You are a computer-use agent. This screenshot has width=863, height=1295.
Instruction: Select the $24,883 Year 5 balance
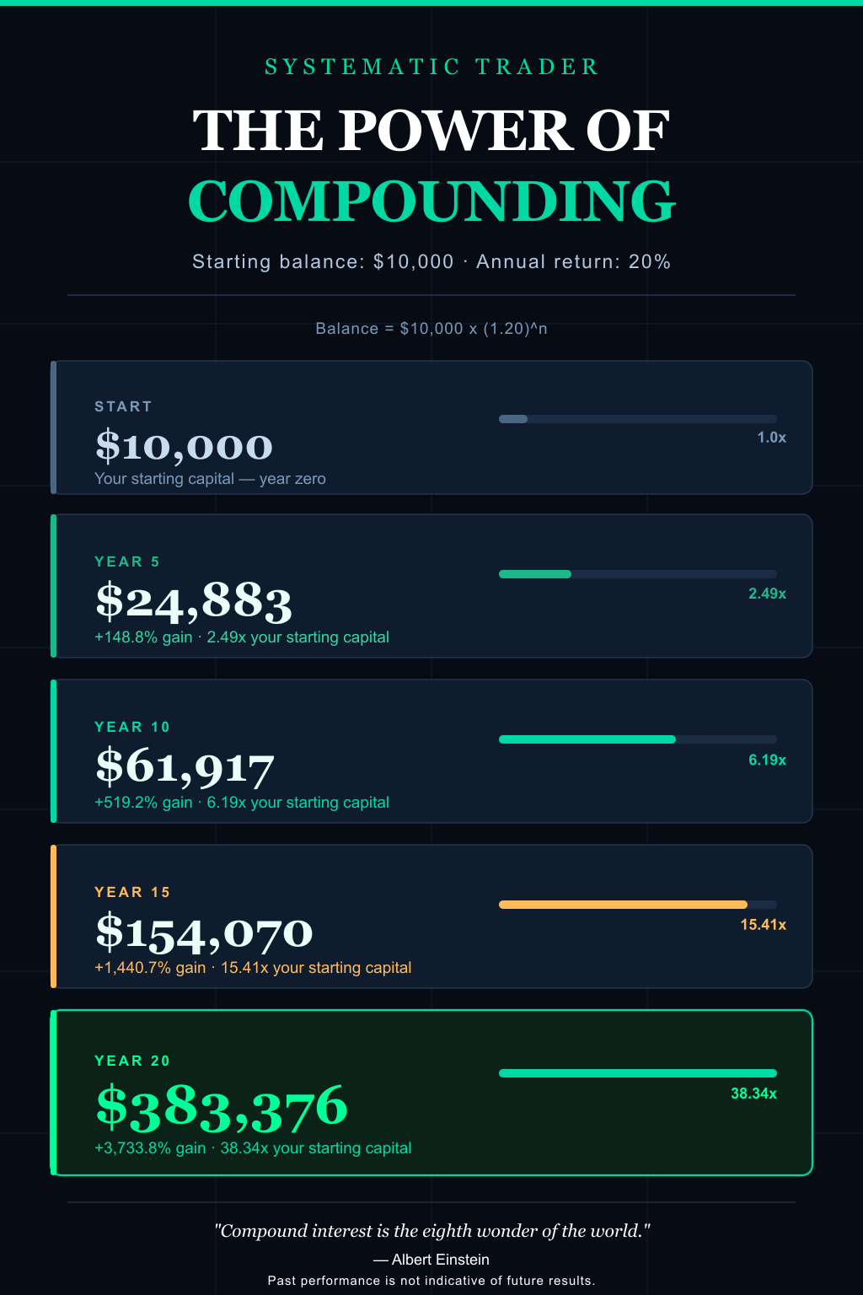(194, 601)
